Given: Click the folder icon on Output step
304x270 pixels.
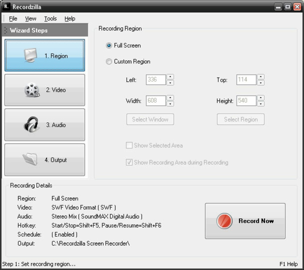Looking at the screenshot, I should tap(30, 159).
